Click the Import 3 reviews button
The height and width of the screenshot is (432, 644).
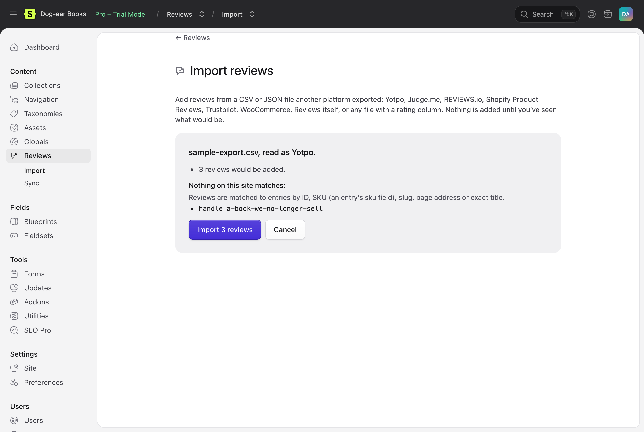pos(225,230)
